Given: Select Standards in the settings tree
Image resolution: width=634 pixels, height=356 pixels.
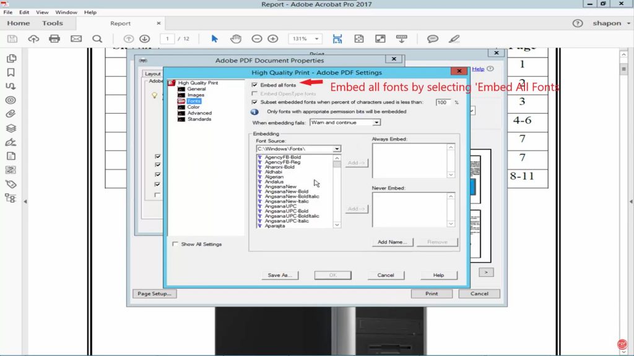Looking at the screenshot, I should [x=199, y=119].
